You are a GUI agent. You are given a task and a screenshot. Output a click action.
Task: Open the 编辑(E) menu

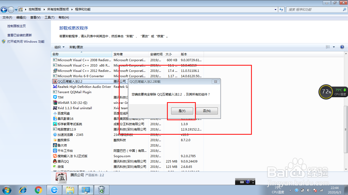click(x=21, y=18)
